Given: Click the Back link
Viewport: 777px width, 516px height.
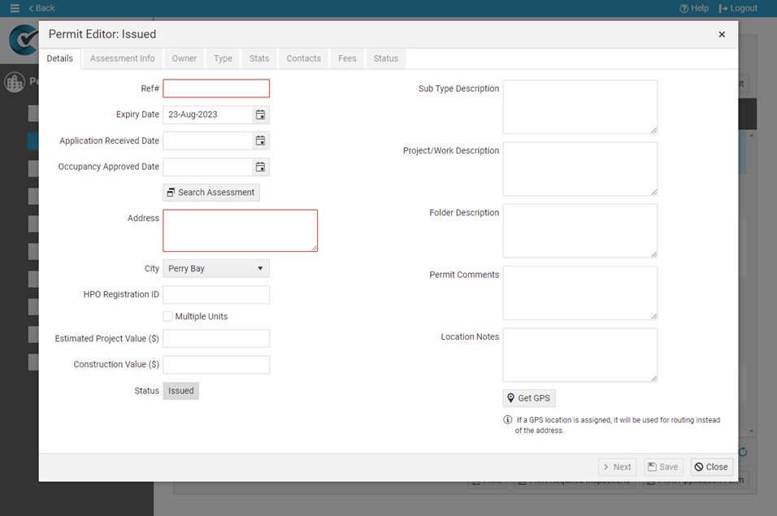Looking at the screenshot, I should point(41,8).
